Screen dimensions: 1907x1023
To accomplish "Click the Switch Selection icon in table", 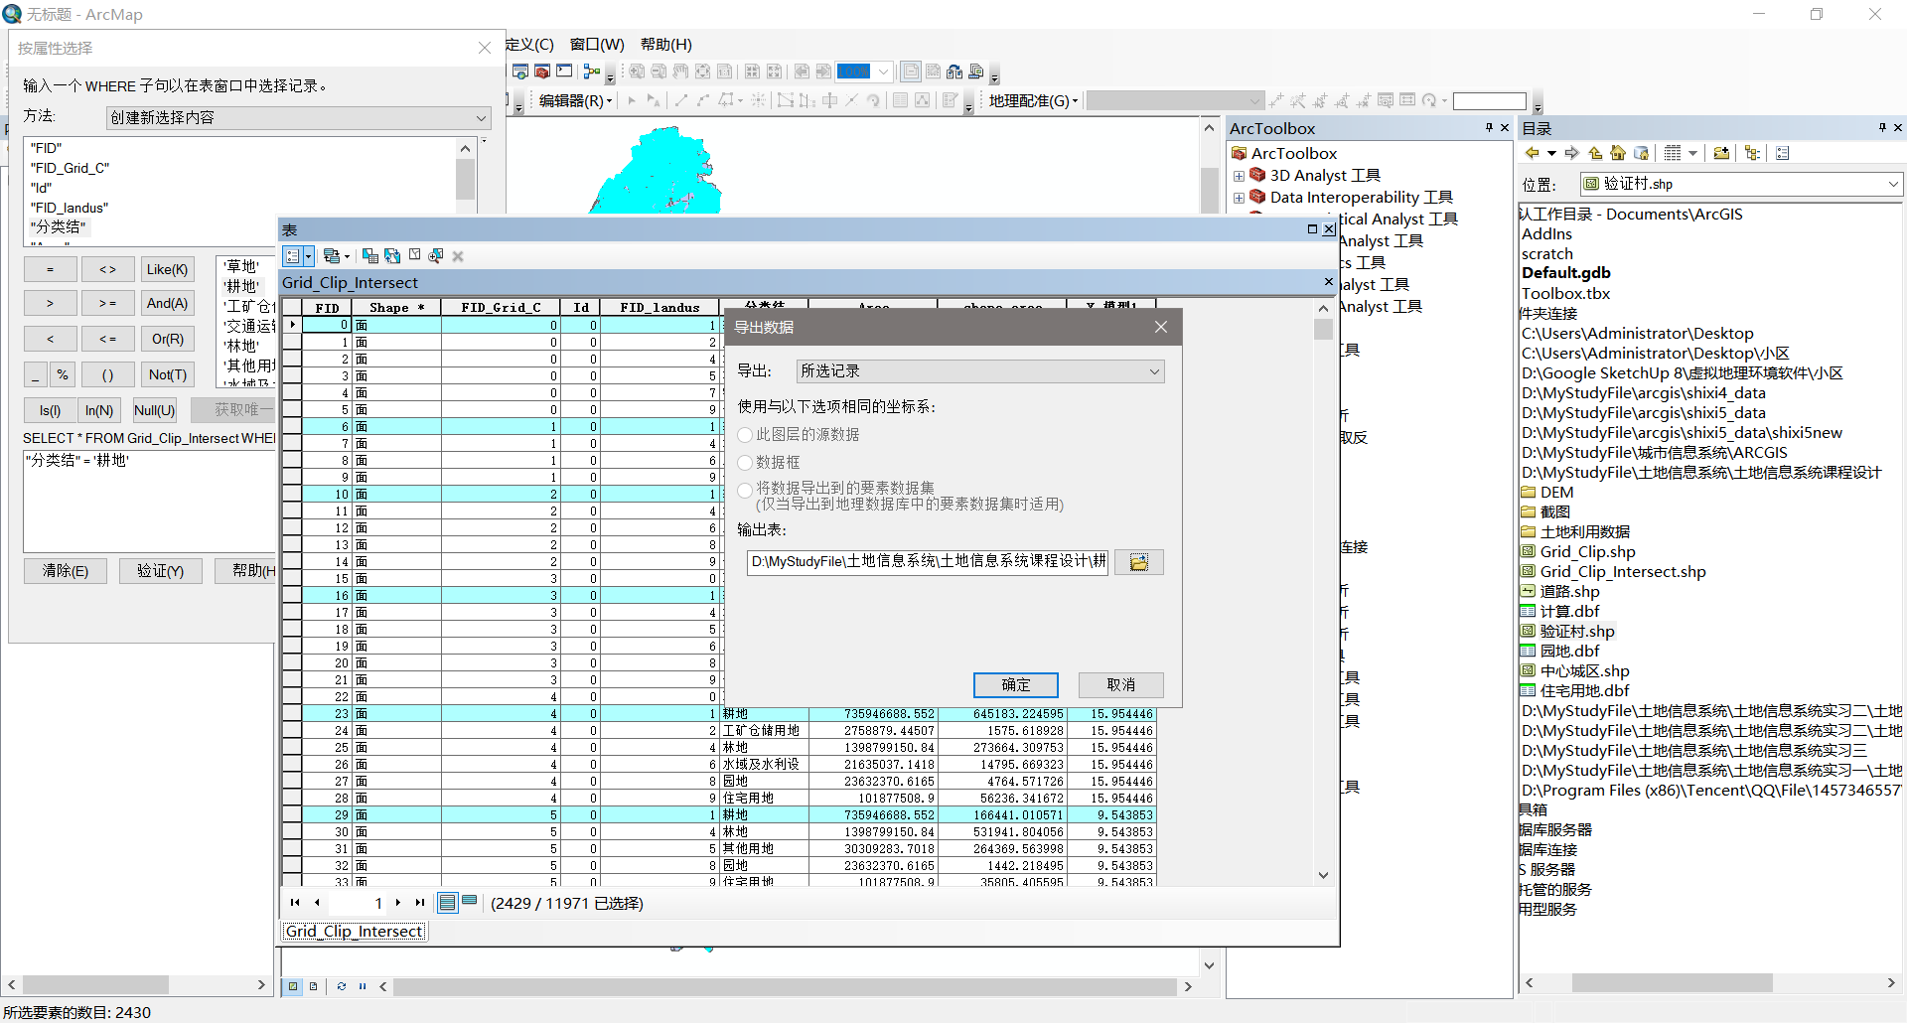I will click(392, 256).
